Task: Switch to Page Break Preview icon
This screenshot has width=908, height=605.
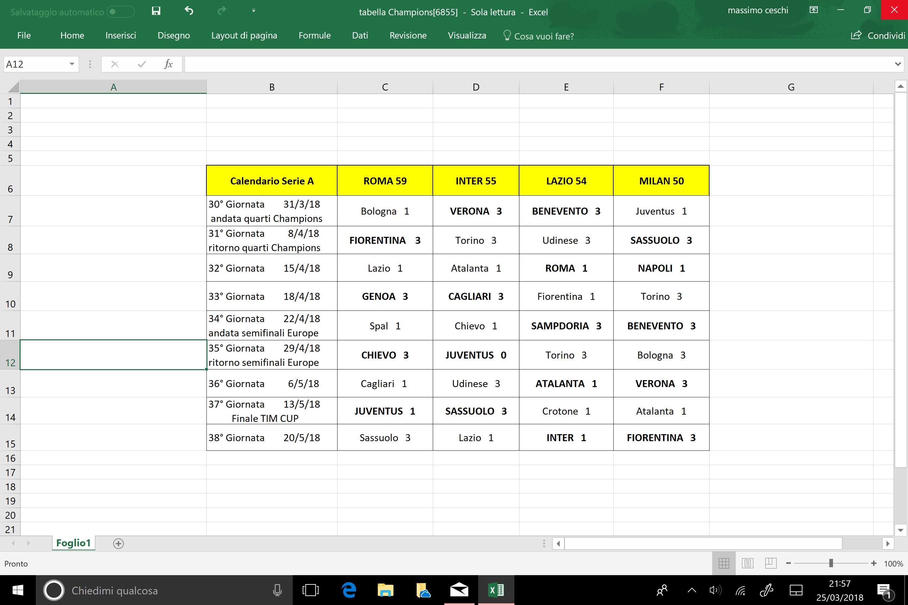Action: pos(771,563)
